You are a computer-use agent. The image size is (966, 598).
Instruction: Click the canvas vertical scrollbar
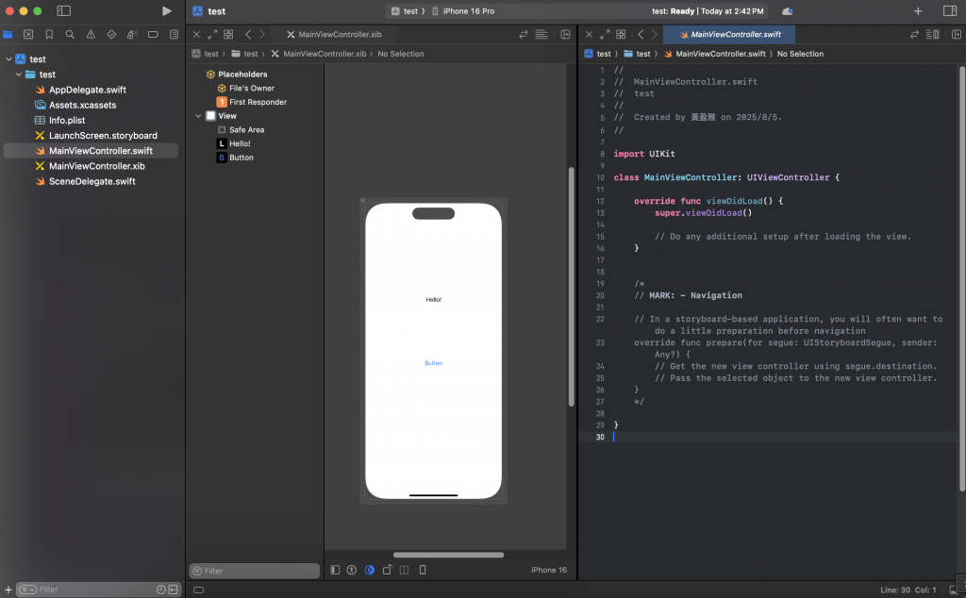pyautogui.click(x=571, y=287)
